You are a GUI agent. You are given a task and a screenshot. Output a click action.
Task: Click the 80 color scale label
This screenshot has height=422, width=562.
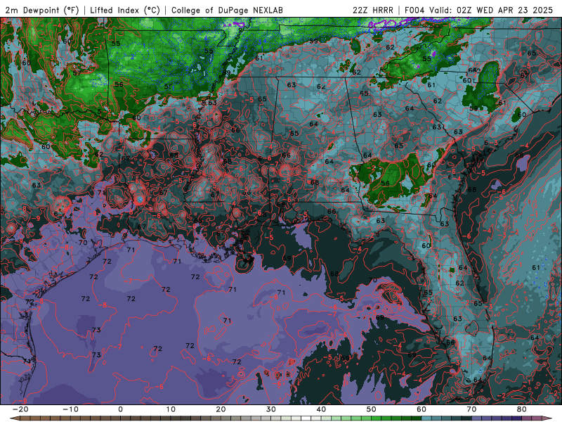click(522, 409)
